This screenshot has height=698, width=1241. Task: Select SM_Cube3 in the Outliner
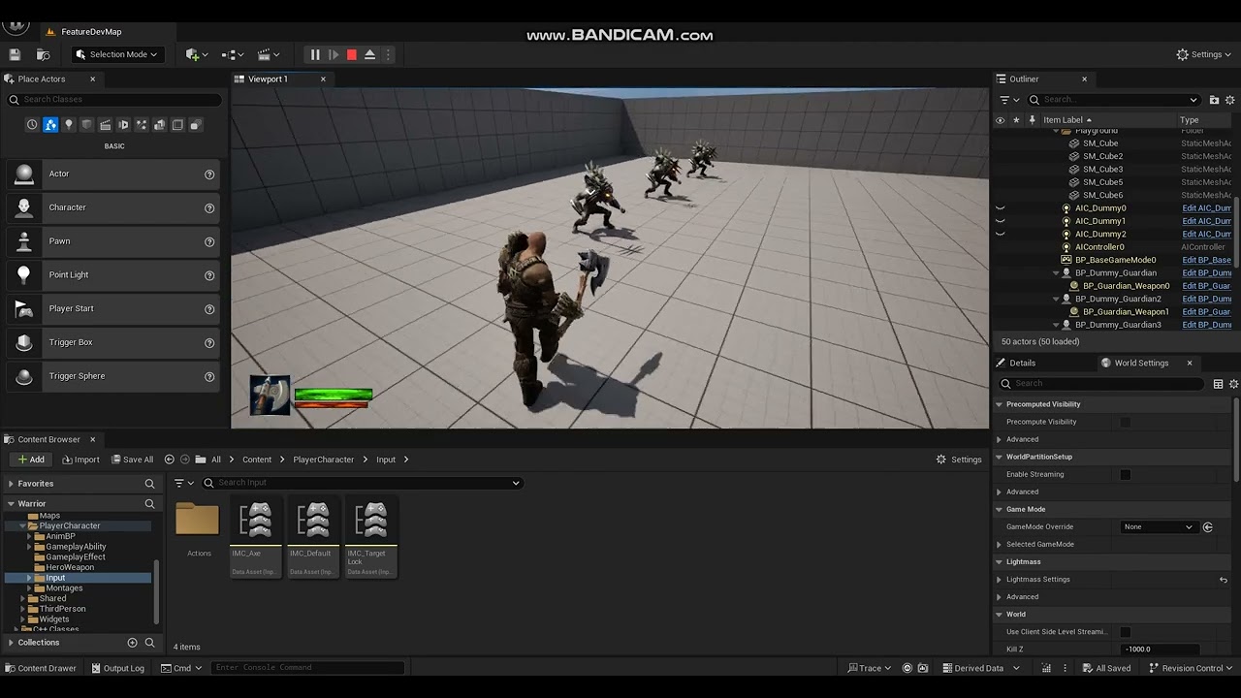coord(1102,169)
